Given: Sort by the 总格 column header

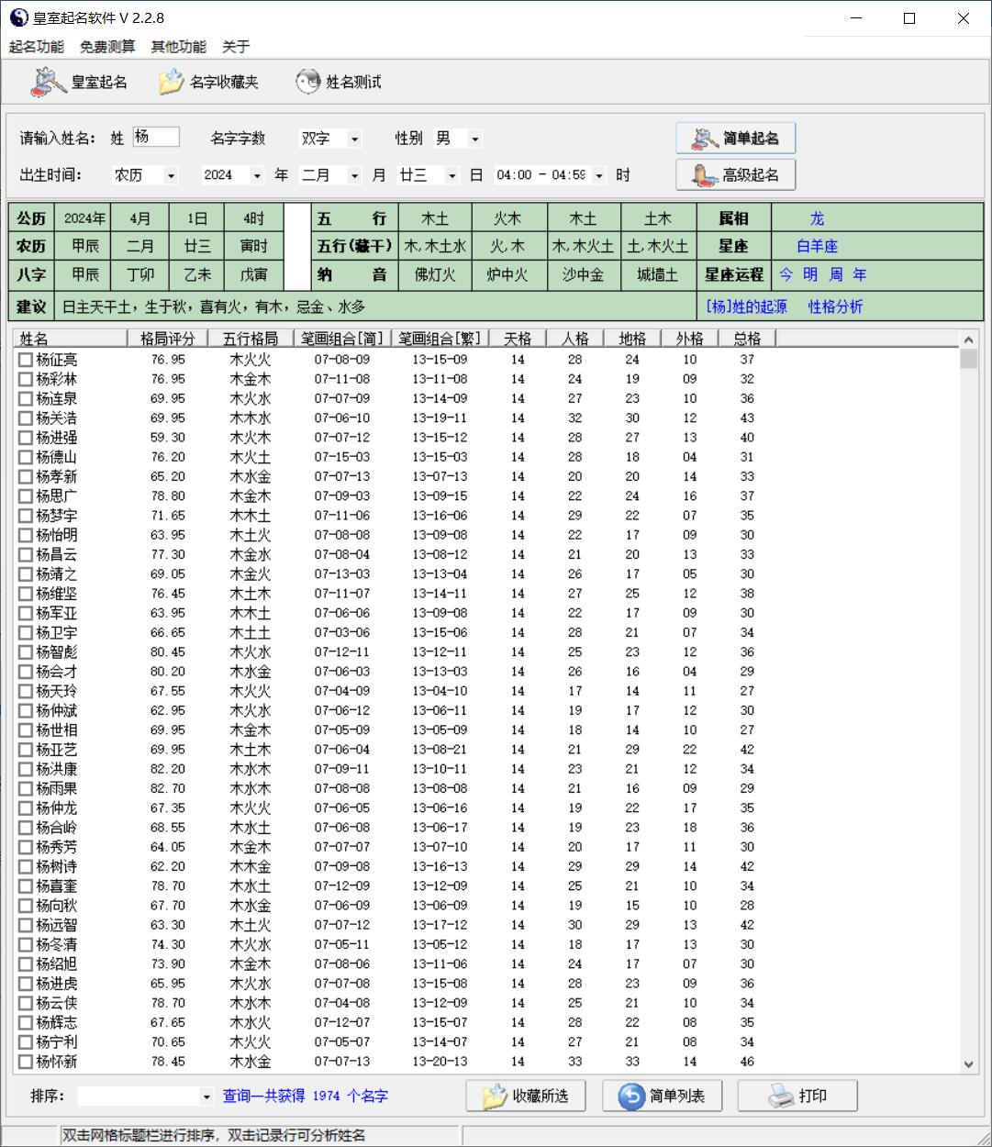Looking at the screenshot, I should pos(747,339).
